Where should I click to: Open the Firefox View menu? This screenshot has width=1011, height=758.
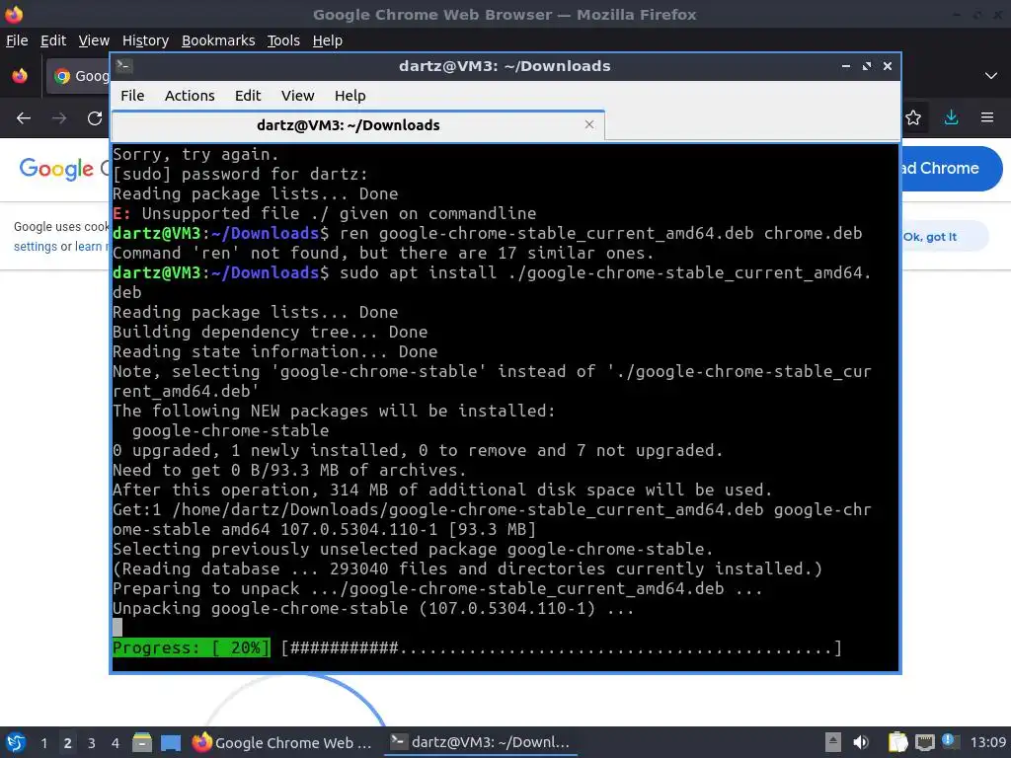(x=94, y=40)
